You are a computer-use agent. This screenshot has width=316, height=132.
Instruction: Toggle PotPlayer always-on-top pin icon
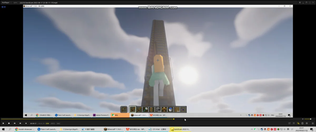[300, 2]
